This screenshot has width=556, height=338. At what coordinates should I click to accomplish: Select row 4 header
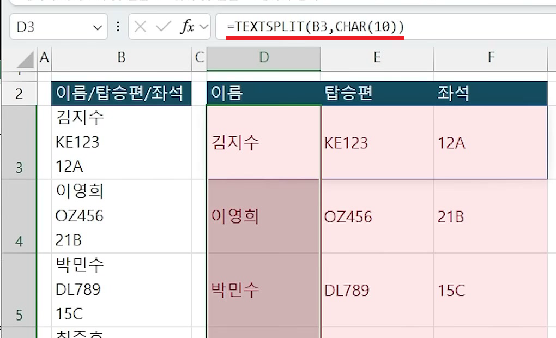19,216
